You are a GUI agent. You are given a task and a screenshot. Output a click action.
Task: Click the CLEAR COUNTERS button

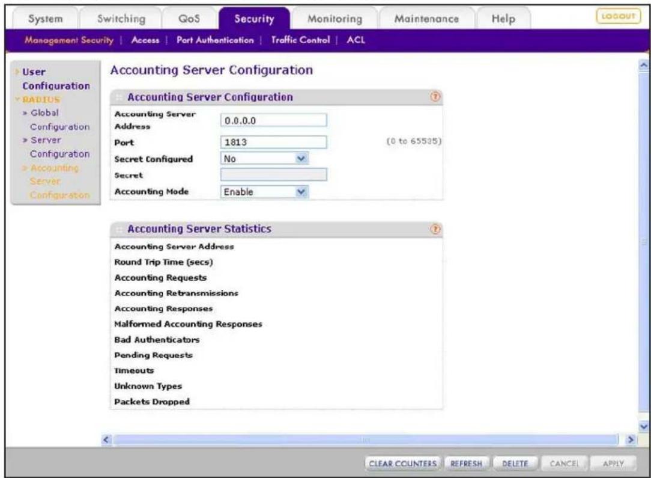[x=403, y=463]
